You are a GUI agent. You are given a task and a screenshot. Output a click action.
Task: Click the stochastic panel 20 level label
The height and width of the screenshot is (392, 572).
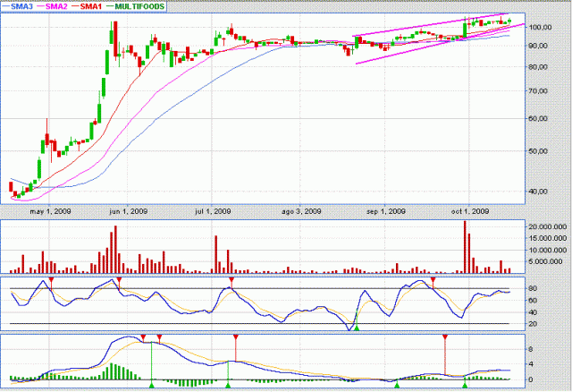pyautogui.click(x=533, y=324)
